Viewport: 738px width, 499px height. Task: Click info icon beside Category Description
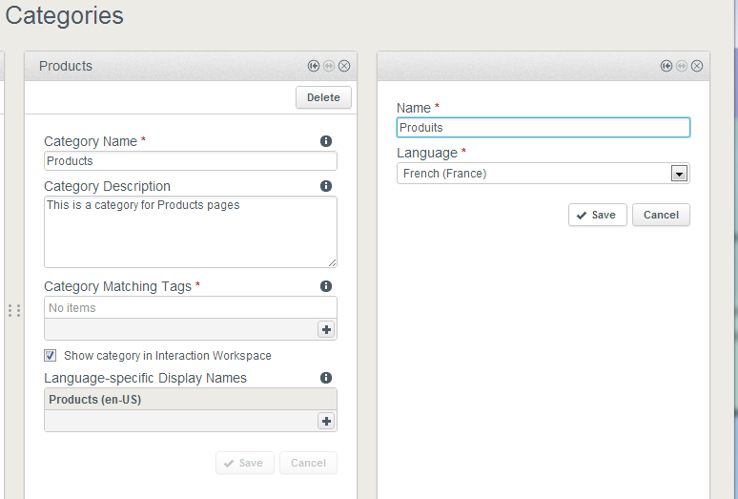tap(326, 186)
